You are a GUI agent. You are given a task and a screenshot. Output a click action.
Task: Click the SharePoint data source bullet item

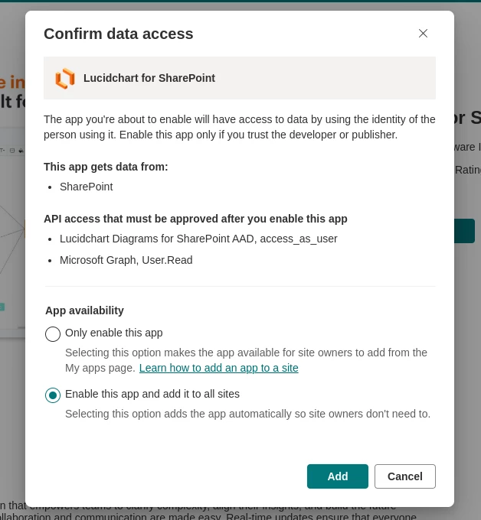click(x=86, y=187)
